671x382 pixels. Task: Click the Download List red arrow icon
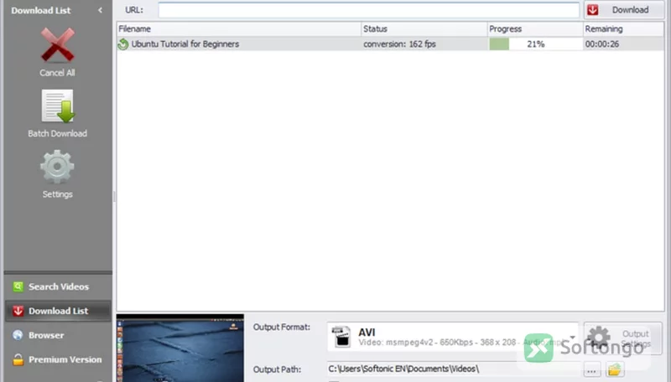pos(18,311)
